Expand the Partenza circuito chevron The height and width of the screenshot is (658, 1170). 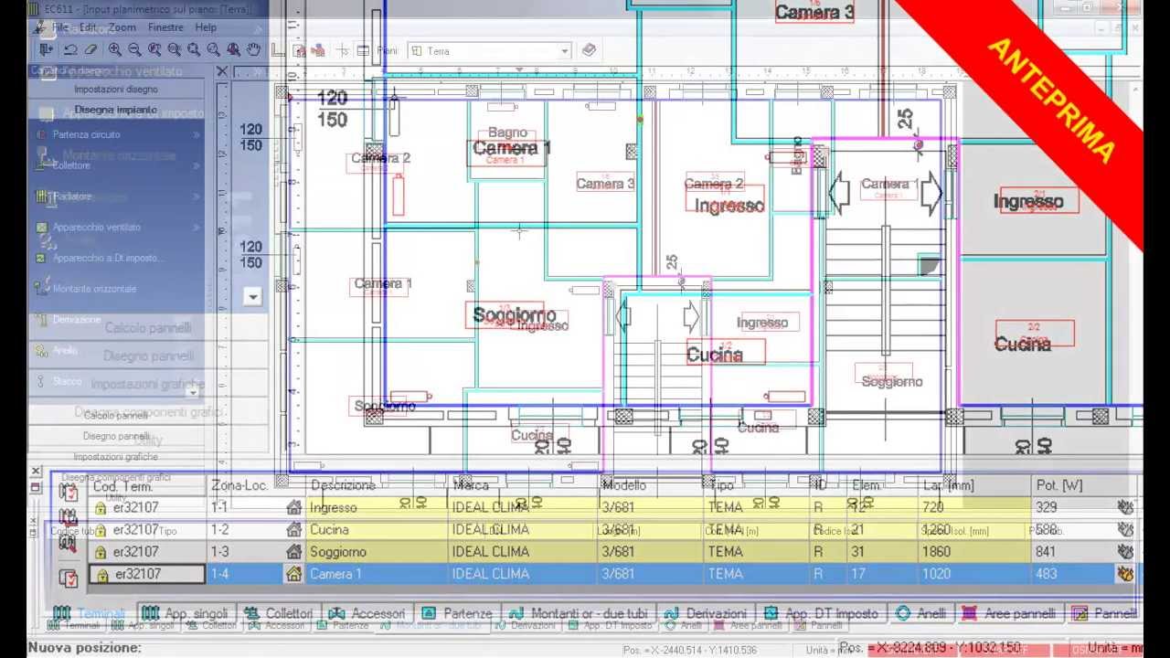point(197,134)
